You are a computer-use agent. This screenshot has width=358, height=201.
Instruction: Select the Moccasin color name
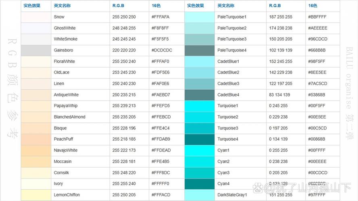(62, 162)
